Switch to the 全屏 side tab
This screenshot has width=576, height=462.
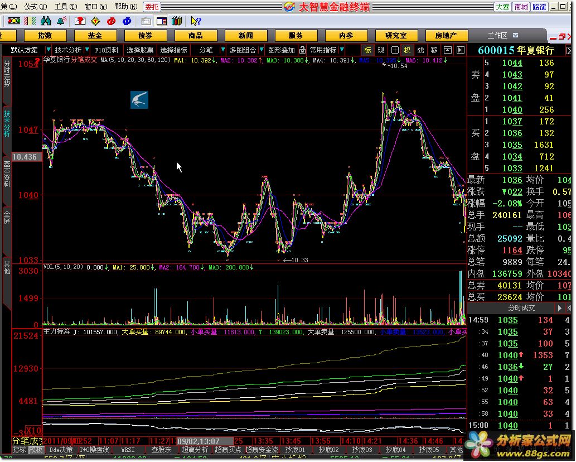pyautogui.click(x=7, y=217)
